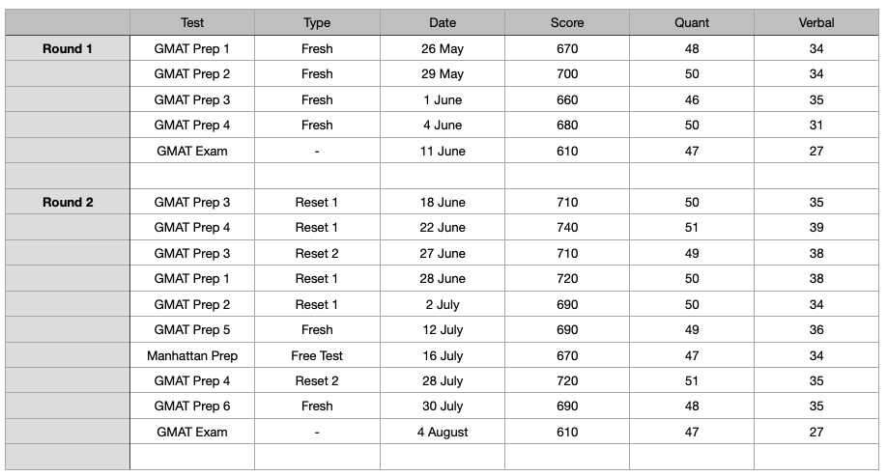
Task: Select the Type column header
Action: coord(317,22)
